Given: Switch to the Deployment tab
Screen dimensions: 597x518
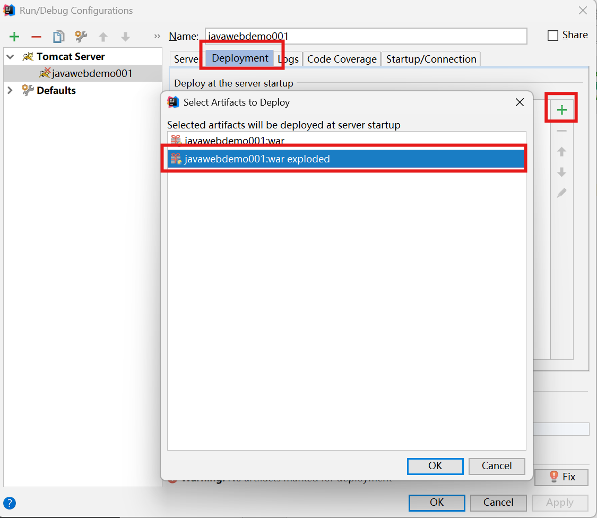Looking at the screenshot, I should click(240, 58).
